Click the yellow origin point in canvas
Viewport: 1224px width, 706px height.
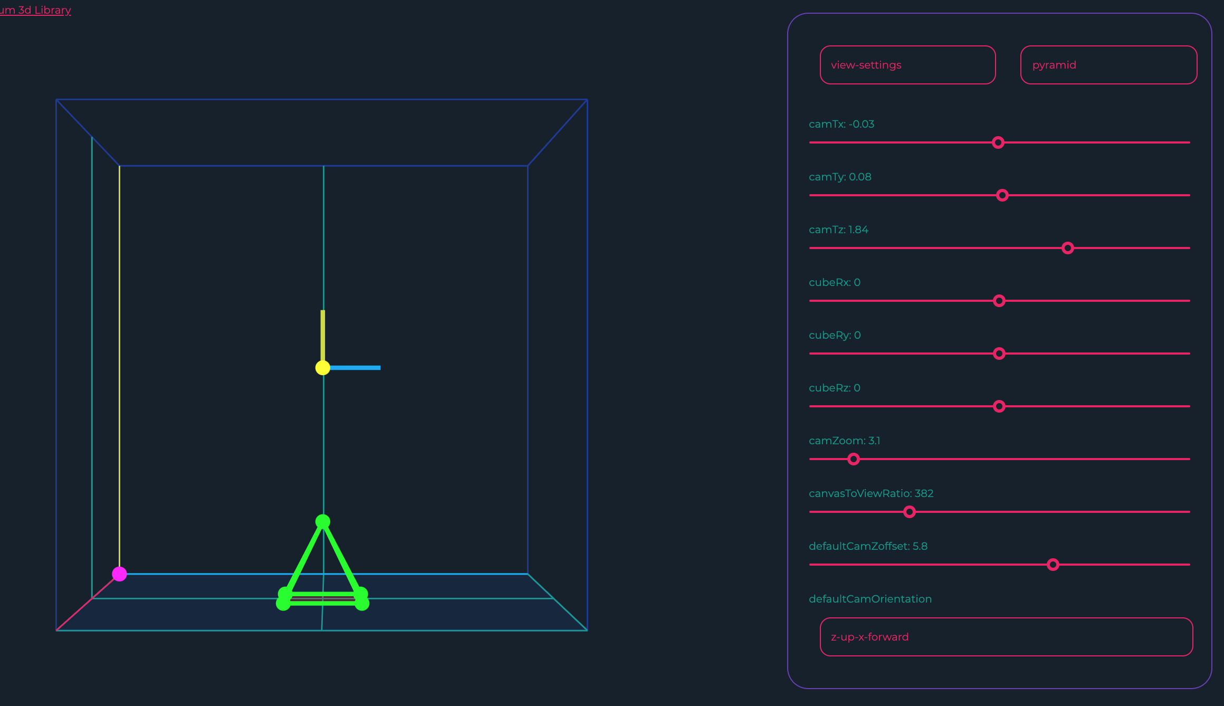pyautogui.click(x=322, y=368)
